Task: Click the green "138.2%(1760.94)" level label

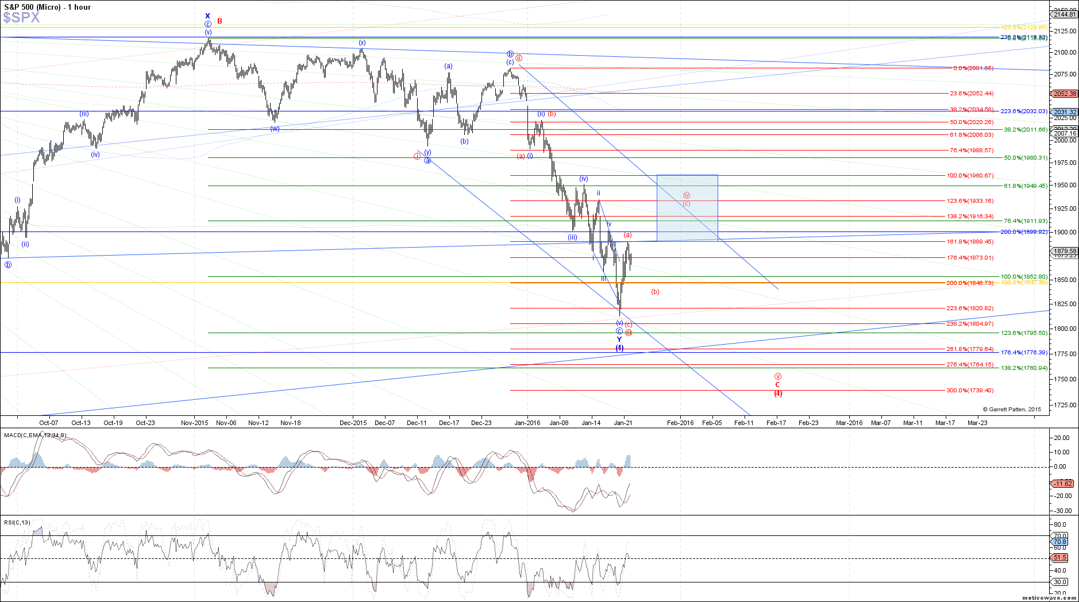Action: (1024, 368)
